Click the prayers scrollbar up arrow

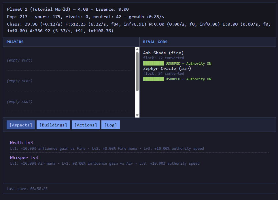tap(137, 49)
